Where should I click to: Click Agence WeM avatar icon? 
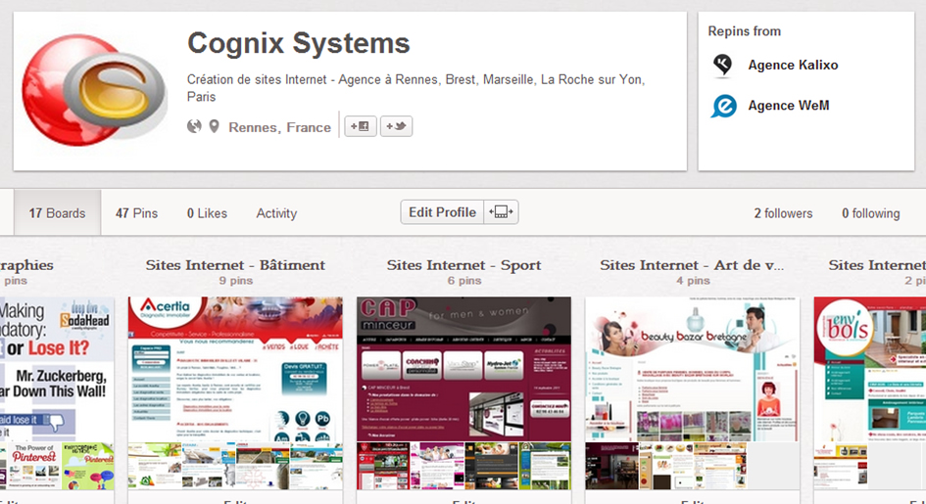pos(723,106)
